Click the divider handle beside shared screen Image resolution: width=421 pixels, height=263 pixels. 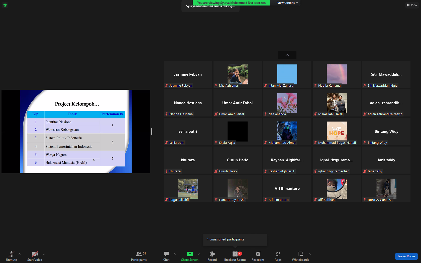tap(152, 131)
